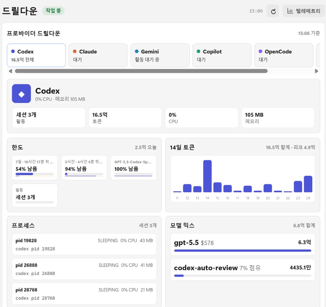The width and height of the screenshot is (326, 307).
Task: Click the codex-auto-review 7% usage bar
Action: coord(243,276)
